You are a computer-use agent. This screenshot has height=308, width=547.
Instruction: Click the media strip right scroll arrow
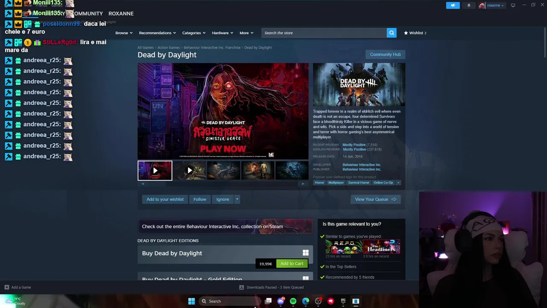[303, 184]
